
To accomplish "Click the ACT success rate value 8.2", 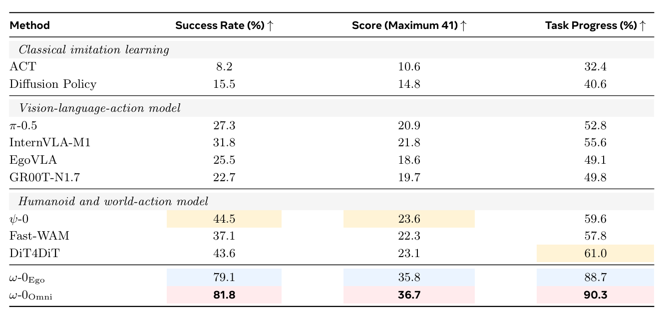I will 224,67.
